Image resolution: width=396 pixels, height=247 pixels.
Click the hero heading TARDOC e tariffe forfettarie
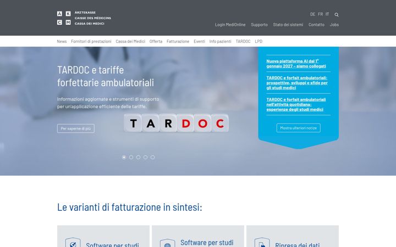(x=106, y=76)
